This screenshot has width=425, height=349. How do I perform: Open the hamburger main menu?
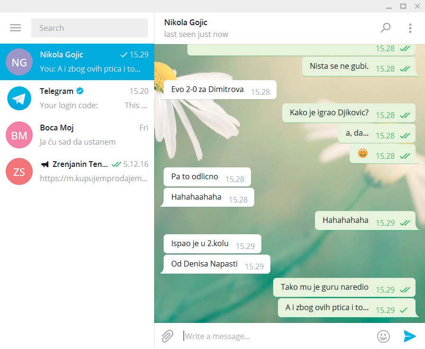coord(16,28)
